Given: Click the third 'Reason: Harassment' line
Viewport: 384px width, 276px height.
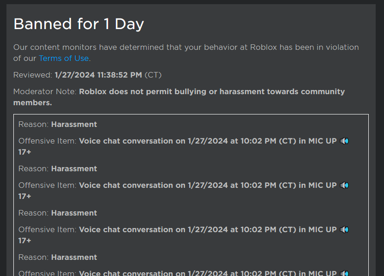Looking at the screenshot, I should 58,213.
